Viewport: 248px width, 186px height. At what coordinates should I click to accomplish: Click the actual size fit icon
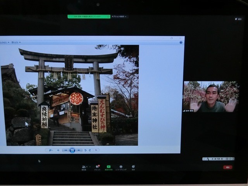coord(58,150)
